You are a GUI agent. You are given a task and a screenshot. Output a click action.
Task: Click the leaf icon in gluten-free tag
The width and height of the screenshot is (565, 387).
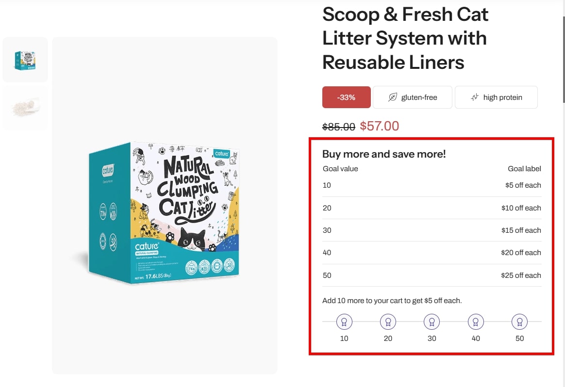click(x=392, y=97)
